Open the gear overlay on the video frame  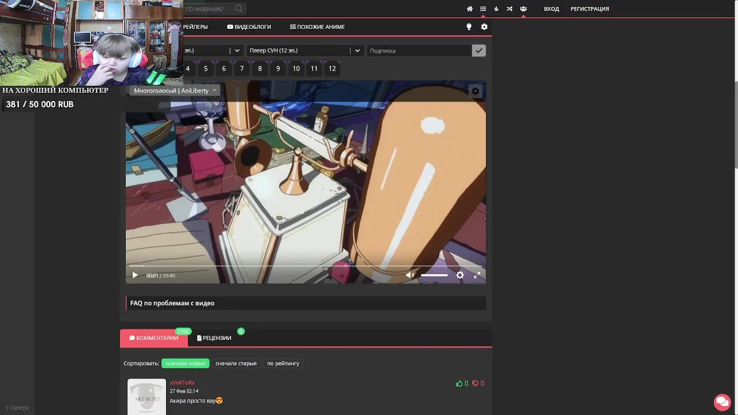click(475, 91)
